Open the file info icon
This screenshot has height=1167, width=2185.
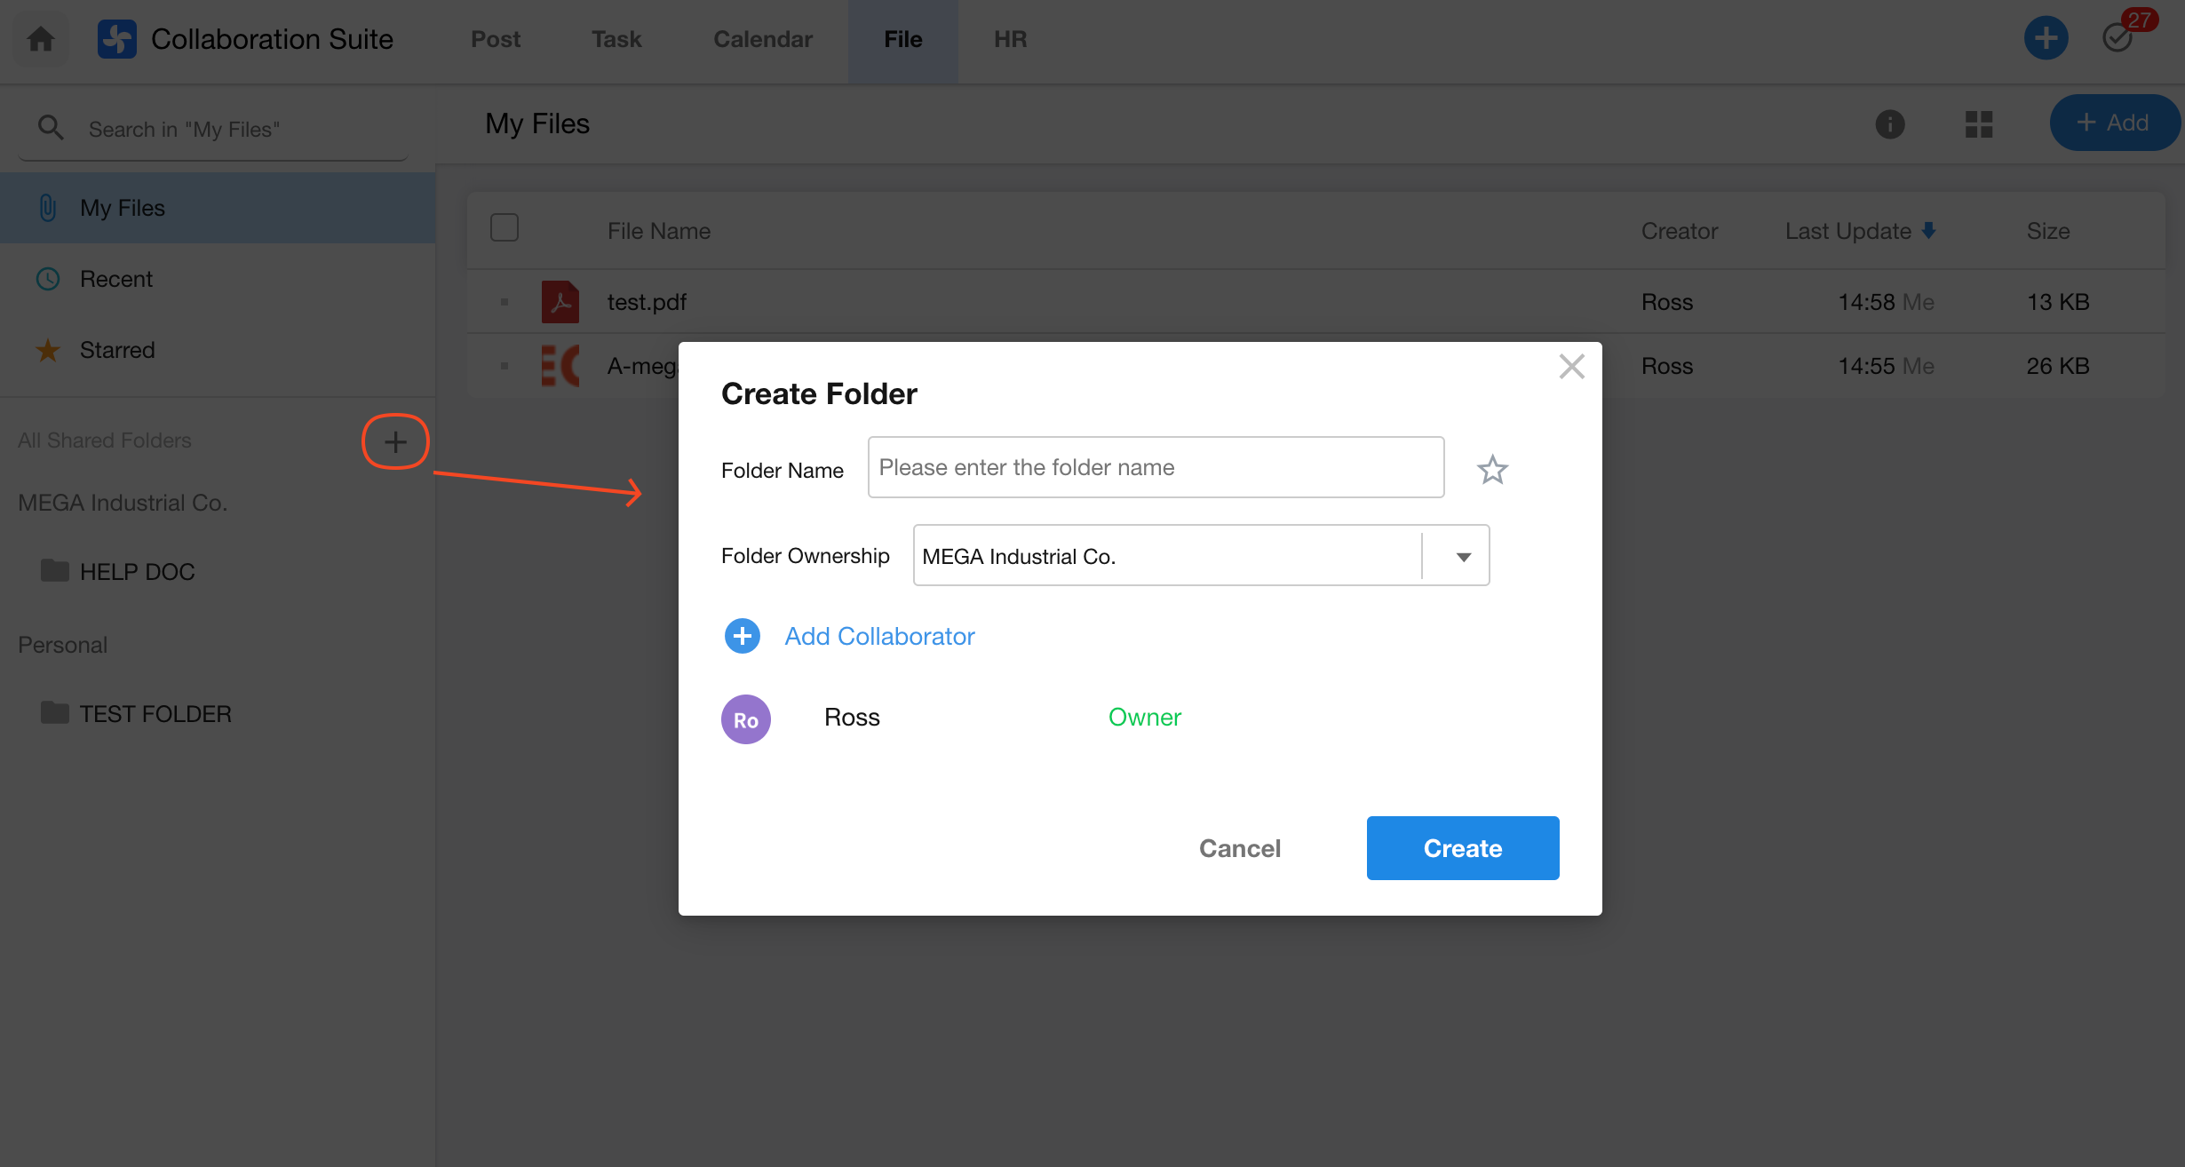coord(1889,124)
